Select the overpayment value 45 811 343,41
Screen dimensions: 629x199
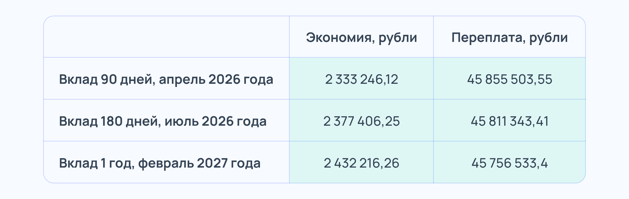point(509,121)
